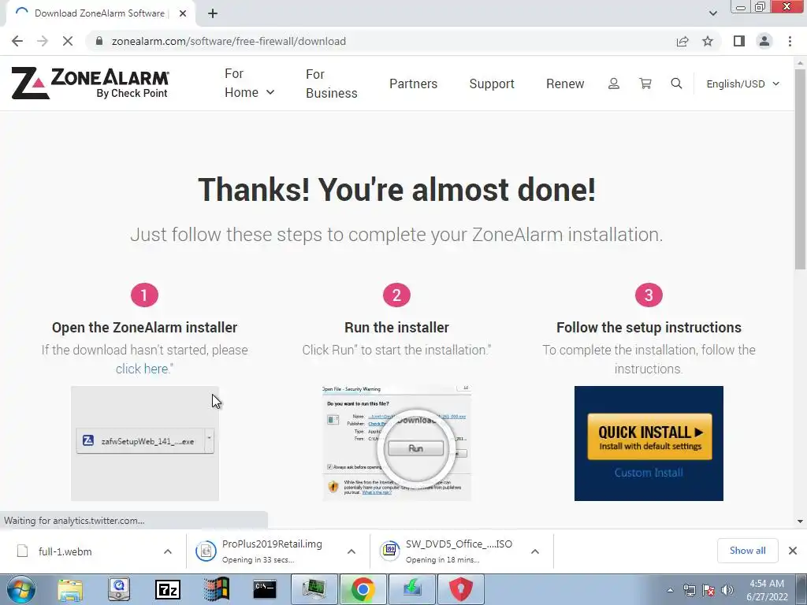Expand options for SW_DVD5_Office ISO download

tap(535, 551)
